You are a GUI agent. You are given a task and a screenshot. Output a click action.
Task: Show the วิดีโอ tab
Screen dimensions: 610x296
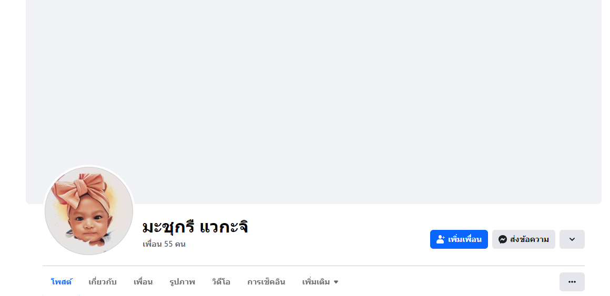[x=221, y=282]
